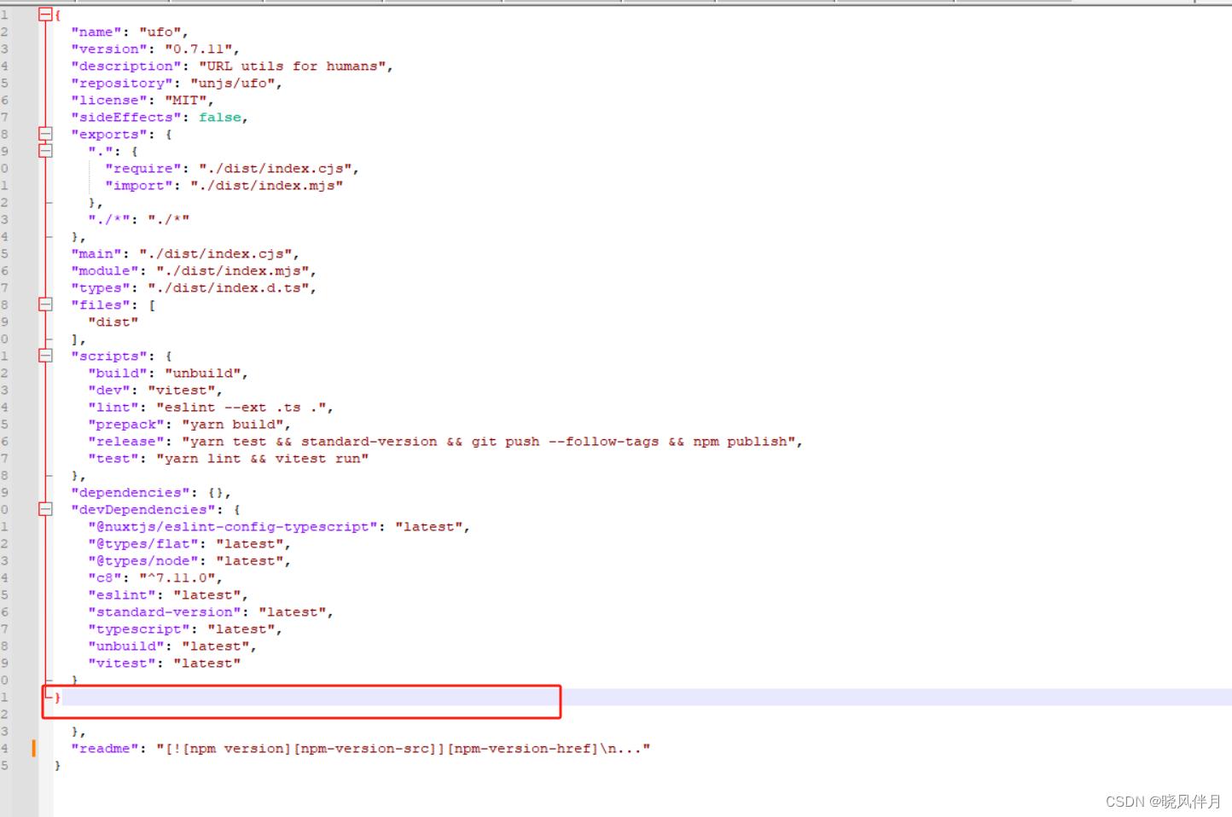This screenshot has width=1232, height=817.
Task: Select "./dist/index.mjs" on the import line
Action: (267, 186)
